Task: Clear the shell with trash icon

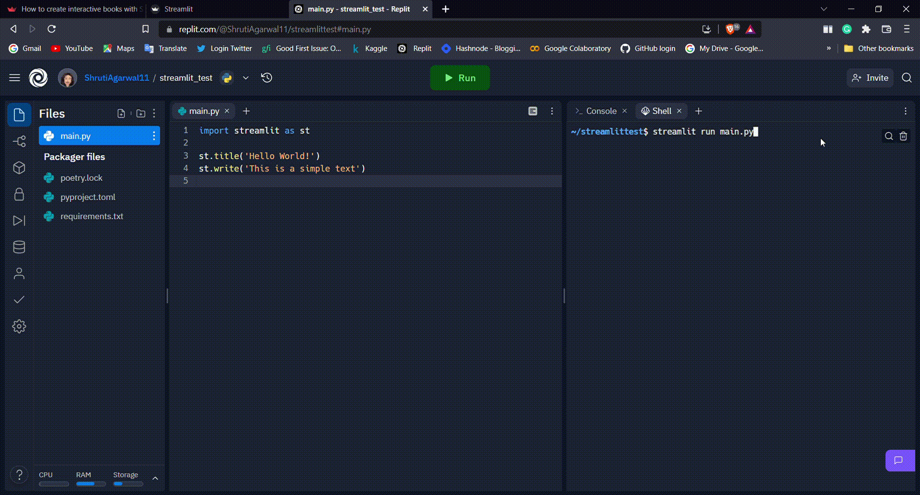Action: tap(903, 136)
